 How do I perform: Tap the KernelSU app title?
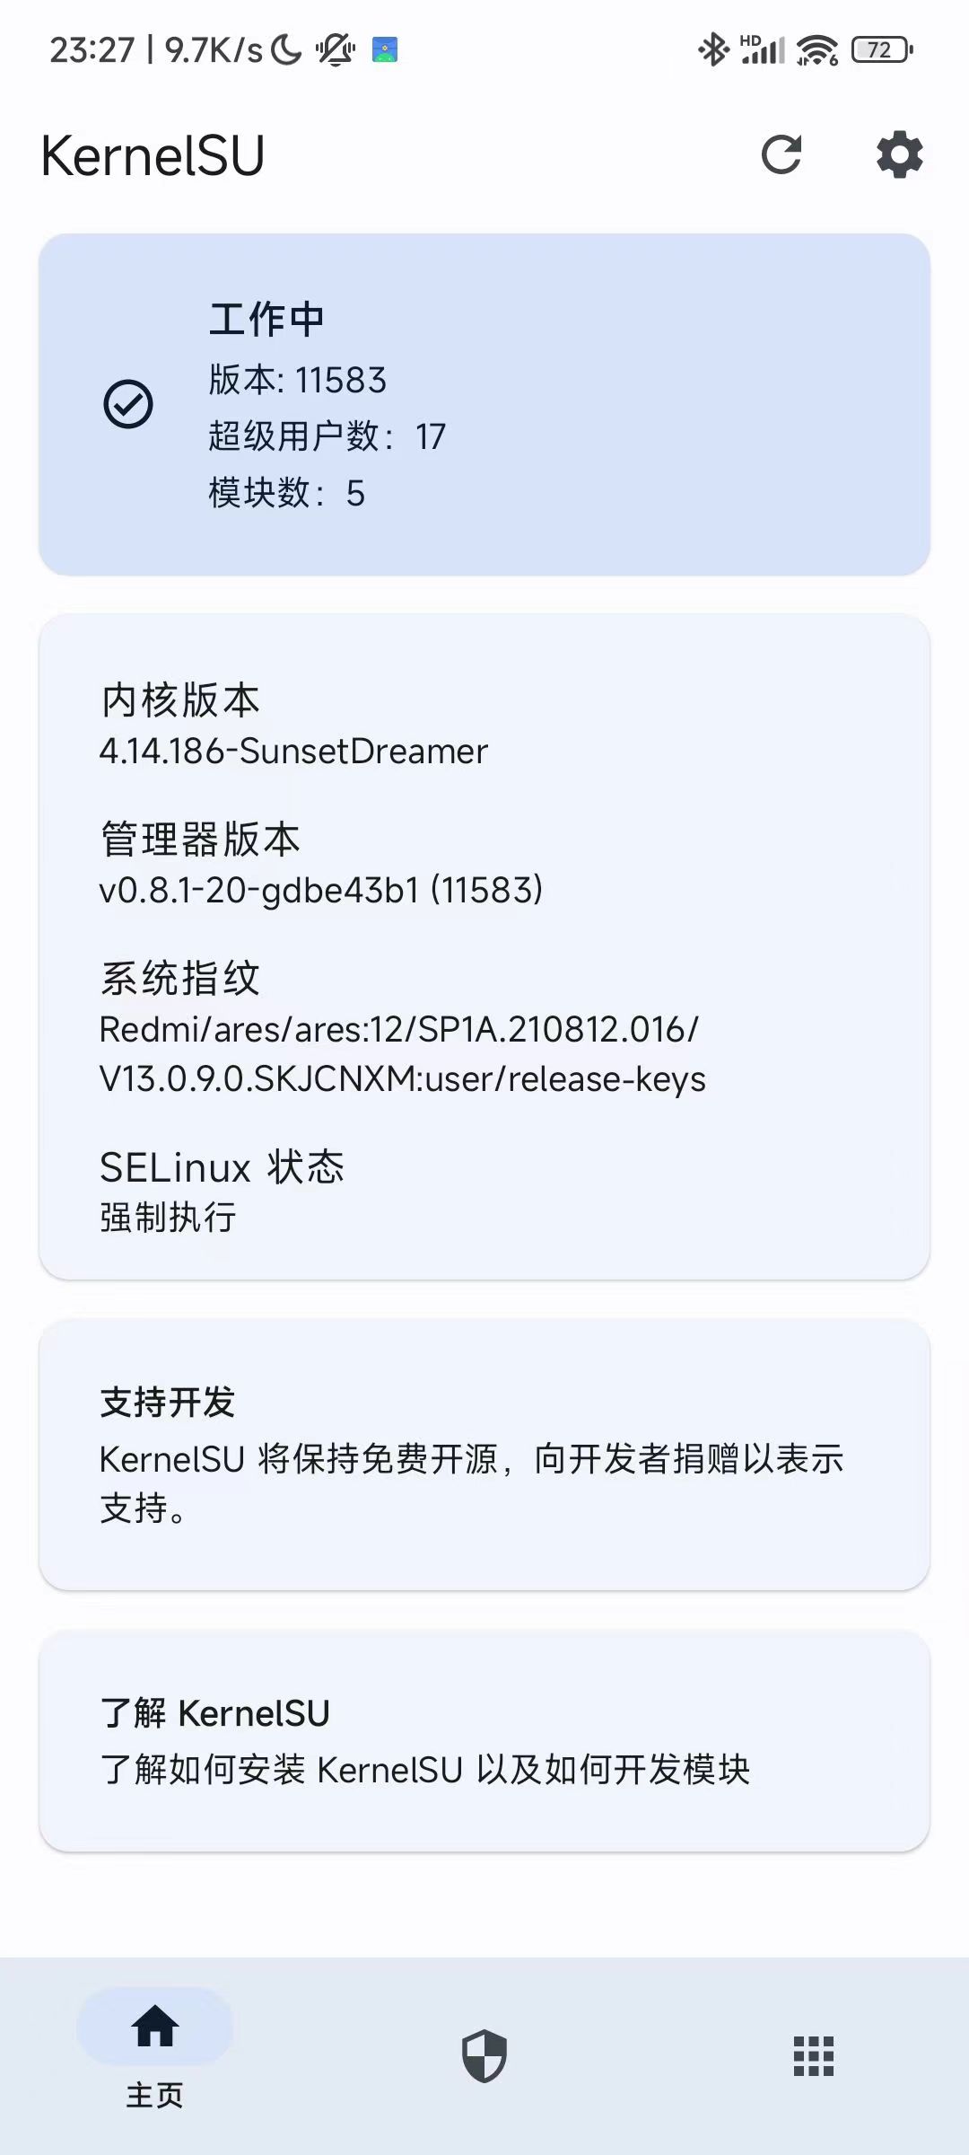click(x=153, y=155)
